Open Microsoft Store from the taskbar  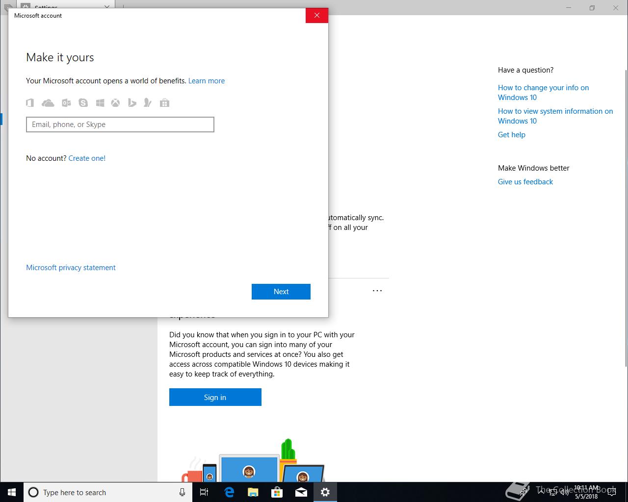(277, 492)
